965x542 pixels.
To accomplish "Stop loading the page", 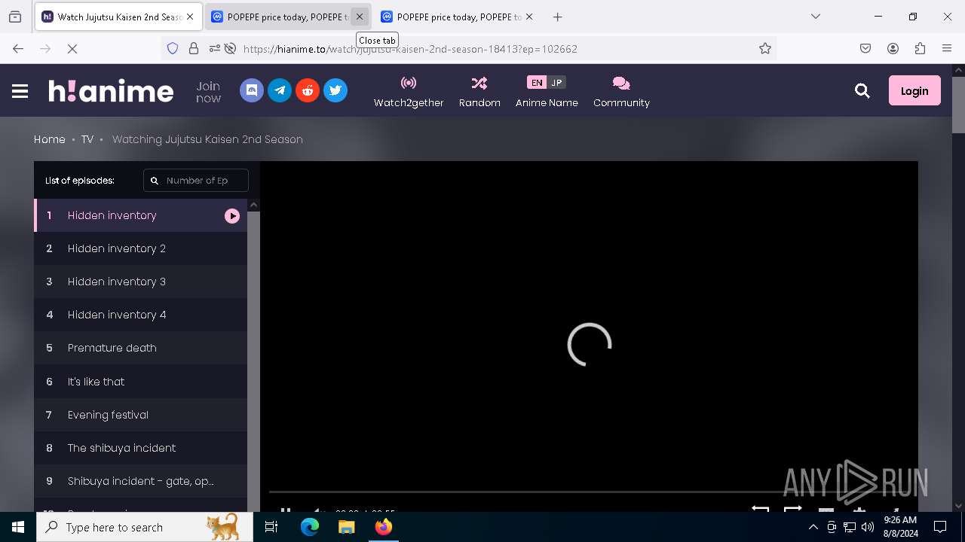I will 72,48.
